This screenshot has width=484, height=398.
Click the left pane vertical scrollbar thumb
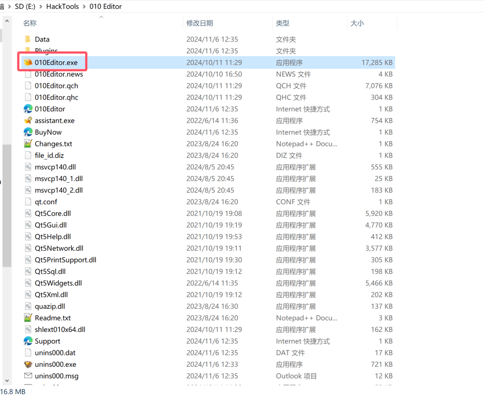7,205
